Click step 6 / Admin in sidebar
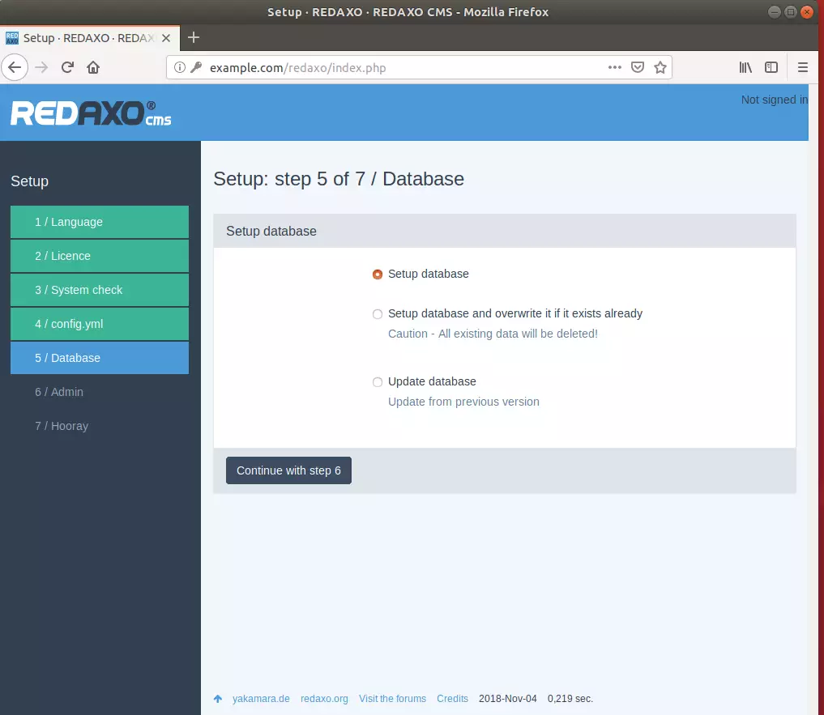This screenshot has width=824, height=715. pyautogui.click(x=59, y=392)
